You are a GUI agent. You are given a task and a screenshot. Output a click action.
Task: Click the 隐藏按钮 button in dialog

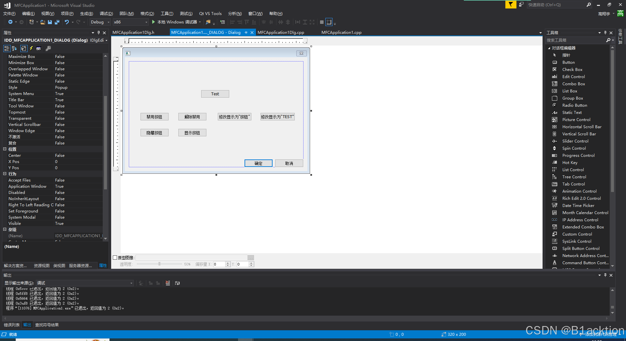[154, 133]
